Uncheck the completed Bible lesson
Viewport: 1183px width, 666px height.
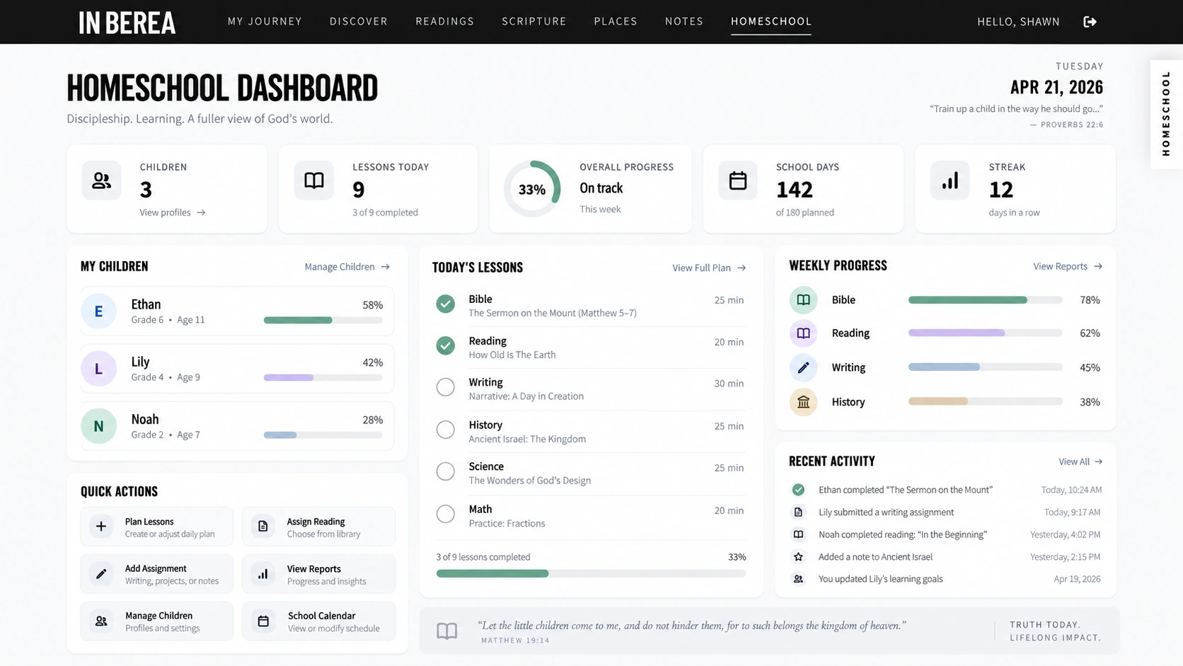coord(445,304)
